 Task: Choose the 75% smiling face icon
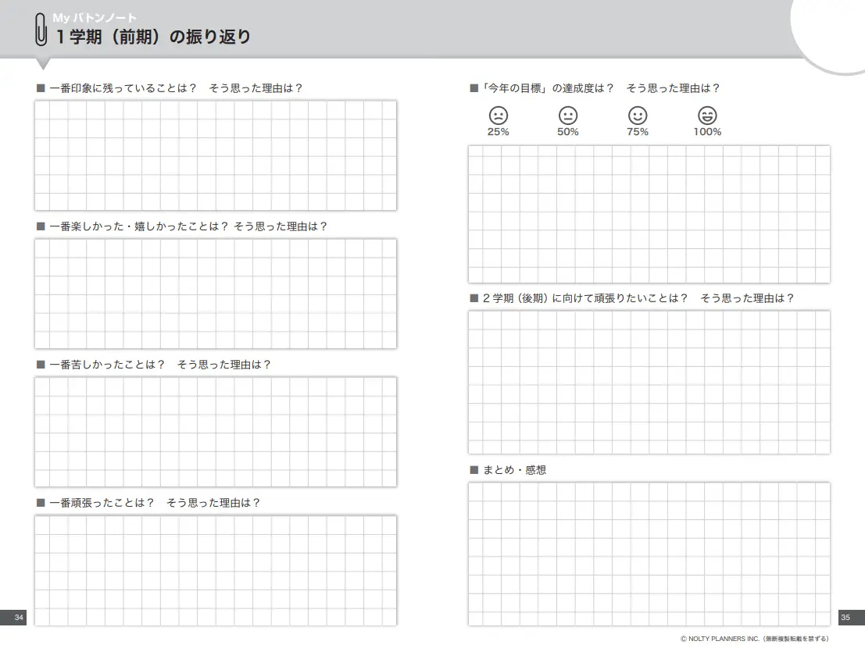click(638, 116)
